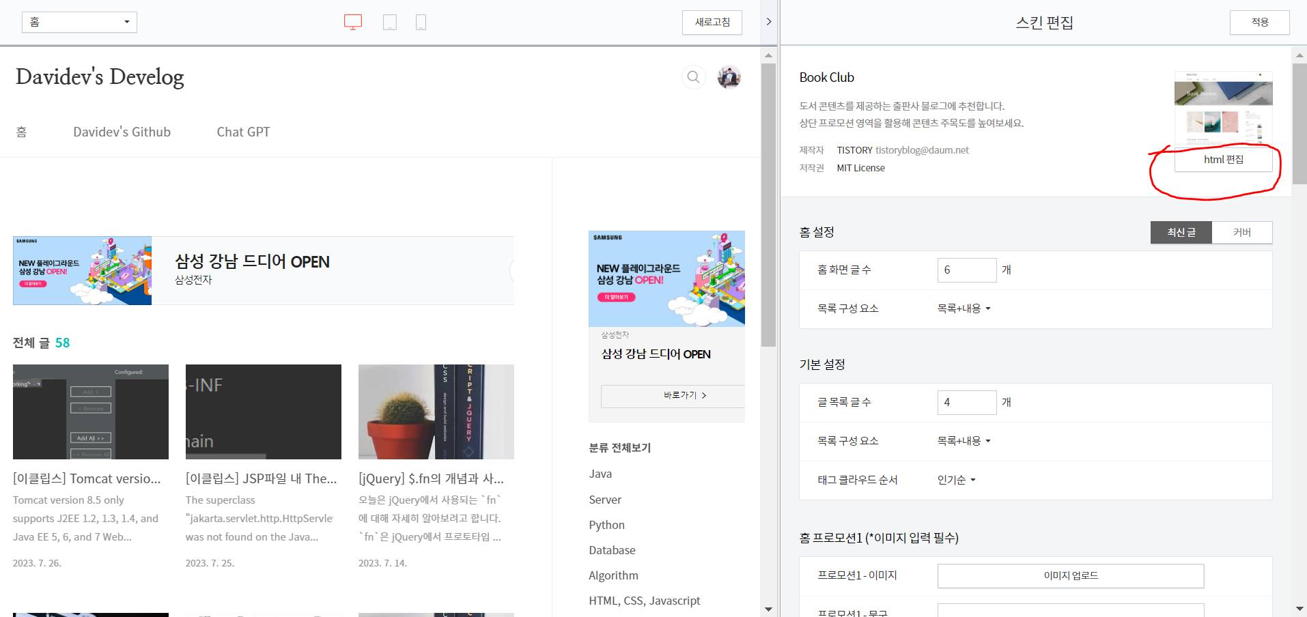Select the Server category
Image resolution: width=1307 pixels, height=617 pixels.
point(605,500)
